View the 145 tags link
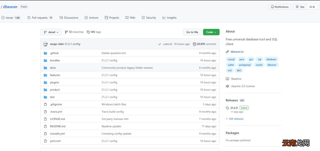The image size is (320, 151). coord(94,32)
